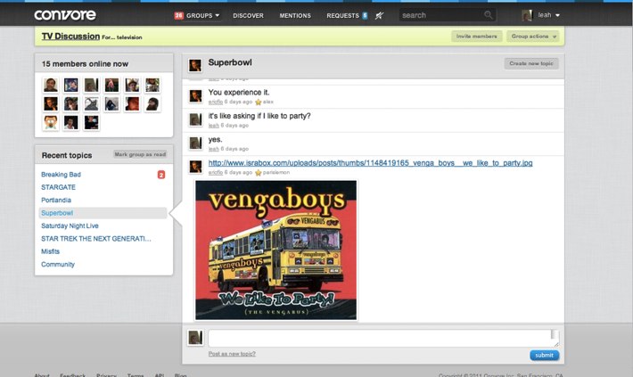Screen dimensions: 633x377
Task: Open Misfits topic
Action: click(x=51, y=251)
